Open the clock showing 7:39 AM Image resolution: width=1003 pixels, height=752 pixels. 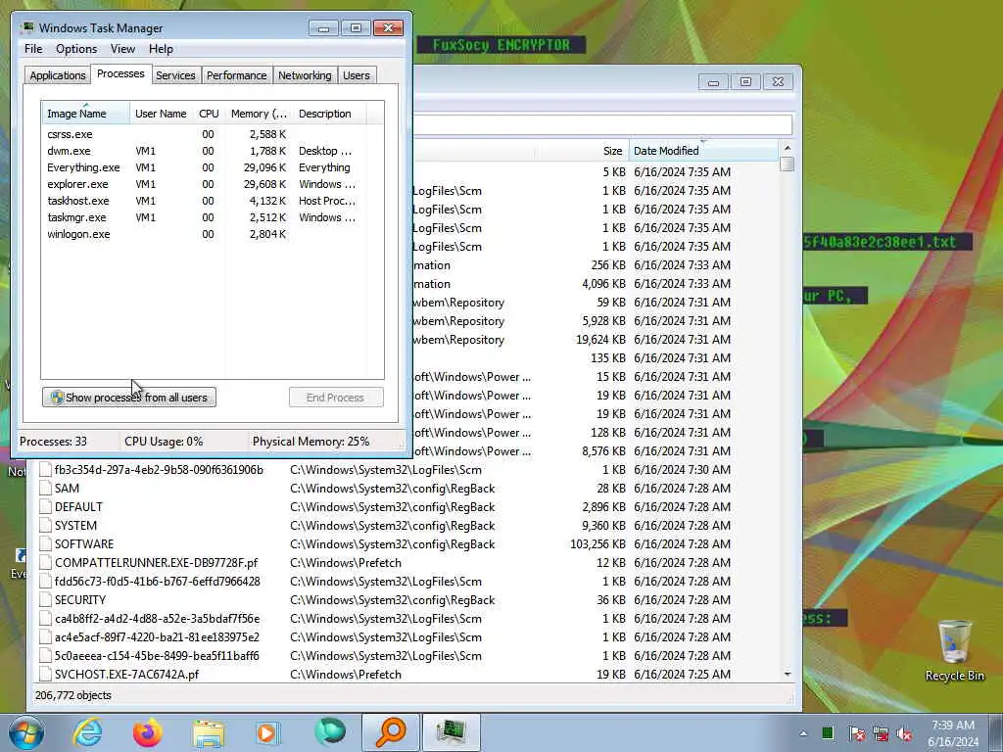pyautogui.click(x=953, y=732)
